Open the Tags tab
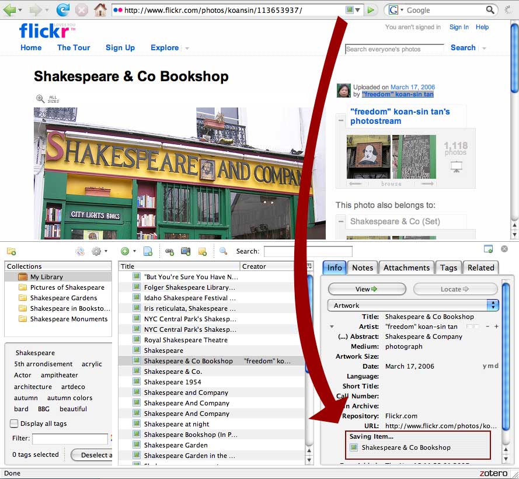This screenshot has height=479, width=519. (448, 268)
